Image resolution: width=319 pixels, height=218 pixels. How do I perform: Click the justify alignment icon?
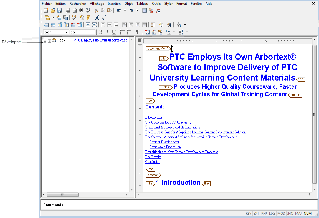tap(145, 25)
